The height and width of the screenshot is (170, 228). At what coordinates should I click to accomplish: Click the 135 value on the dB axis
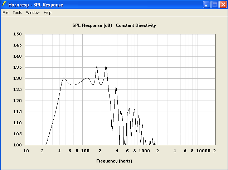[18, 67]
